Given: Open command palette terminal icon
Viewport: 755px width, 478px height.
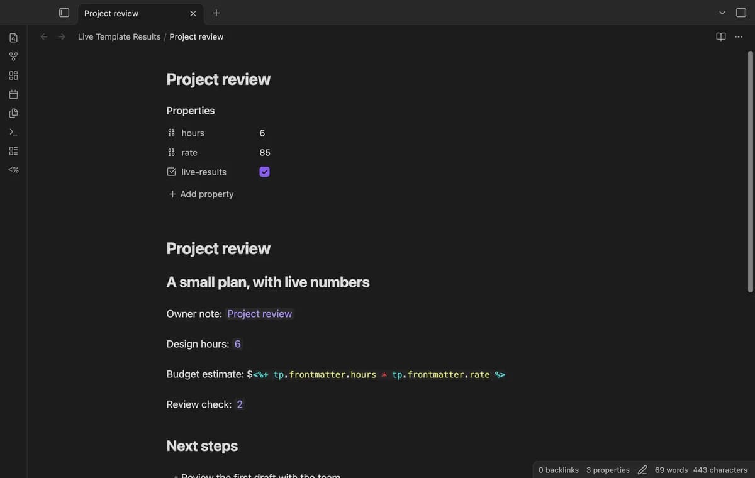Looking at the screenshot, I should [13, 132].
